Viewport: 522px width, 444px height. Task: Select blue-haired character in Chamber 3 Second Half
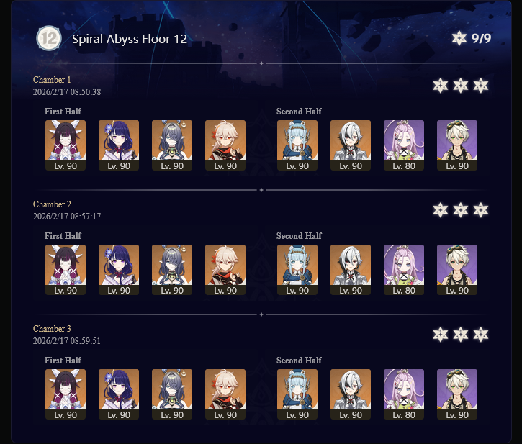(297, 394)
